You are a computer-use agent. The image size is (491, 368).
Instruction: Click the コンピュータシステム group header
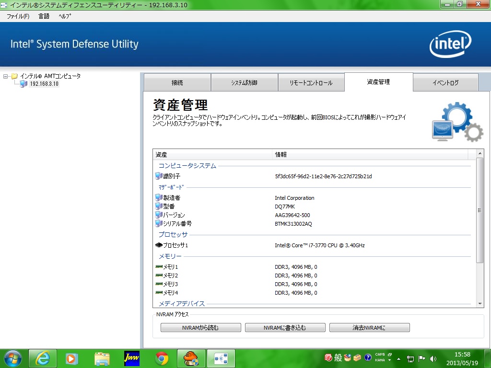coord(187,165)
